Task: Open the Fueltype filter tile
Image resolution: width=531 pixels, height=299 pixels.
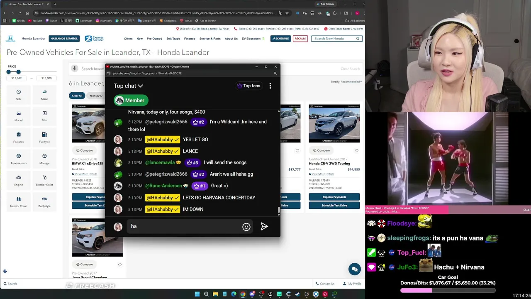Action: coord(44,137)
